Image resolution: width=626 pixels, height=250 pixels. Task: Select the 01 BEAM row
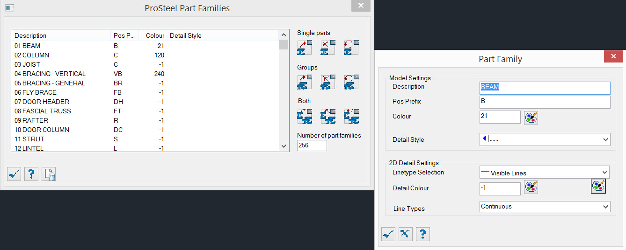(146, 46)
